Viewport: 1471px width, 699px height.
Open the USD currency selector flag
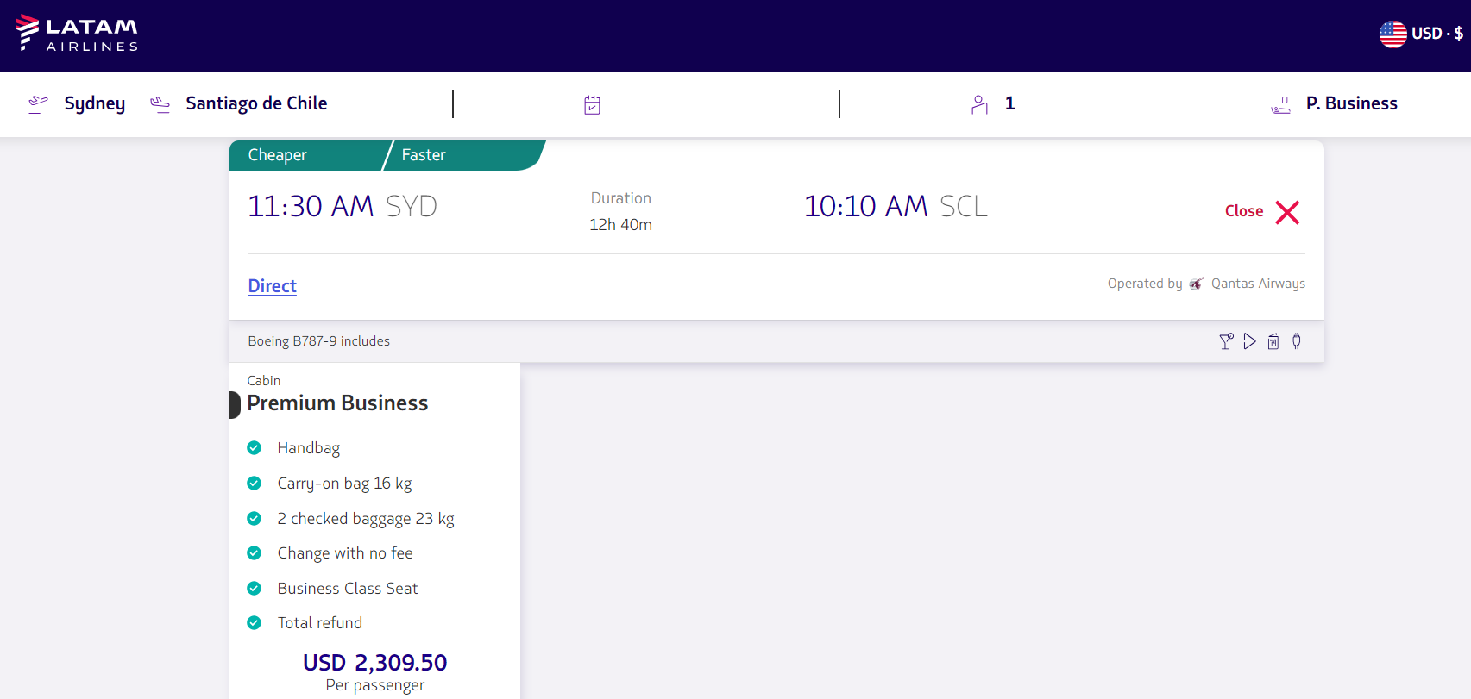(1392, 34)
